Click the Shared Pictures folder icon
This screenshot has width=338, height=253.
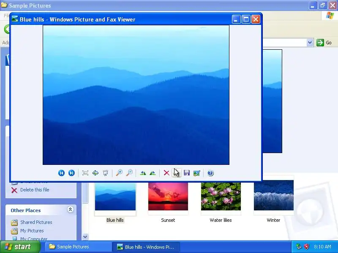tap(14, 223)
